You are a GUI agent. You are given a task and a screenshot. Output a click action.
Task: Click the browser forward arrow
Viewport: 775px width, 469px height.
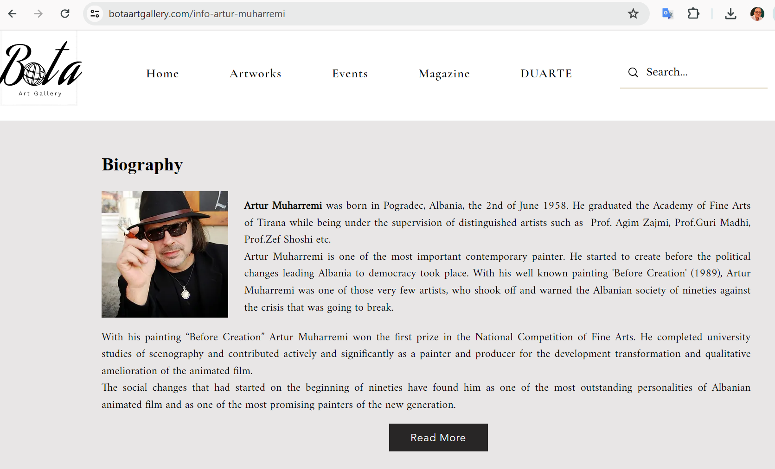(38, 14)
